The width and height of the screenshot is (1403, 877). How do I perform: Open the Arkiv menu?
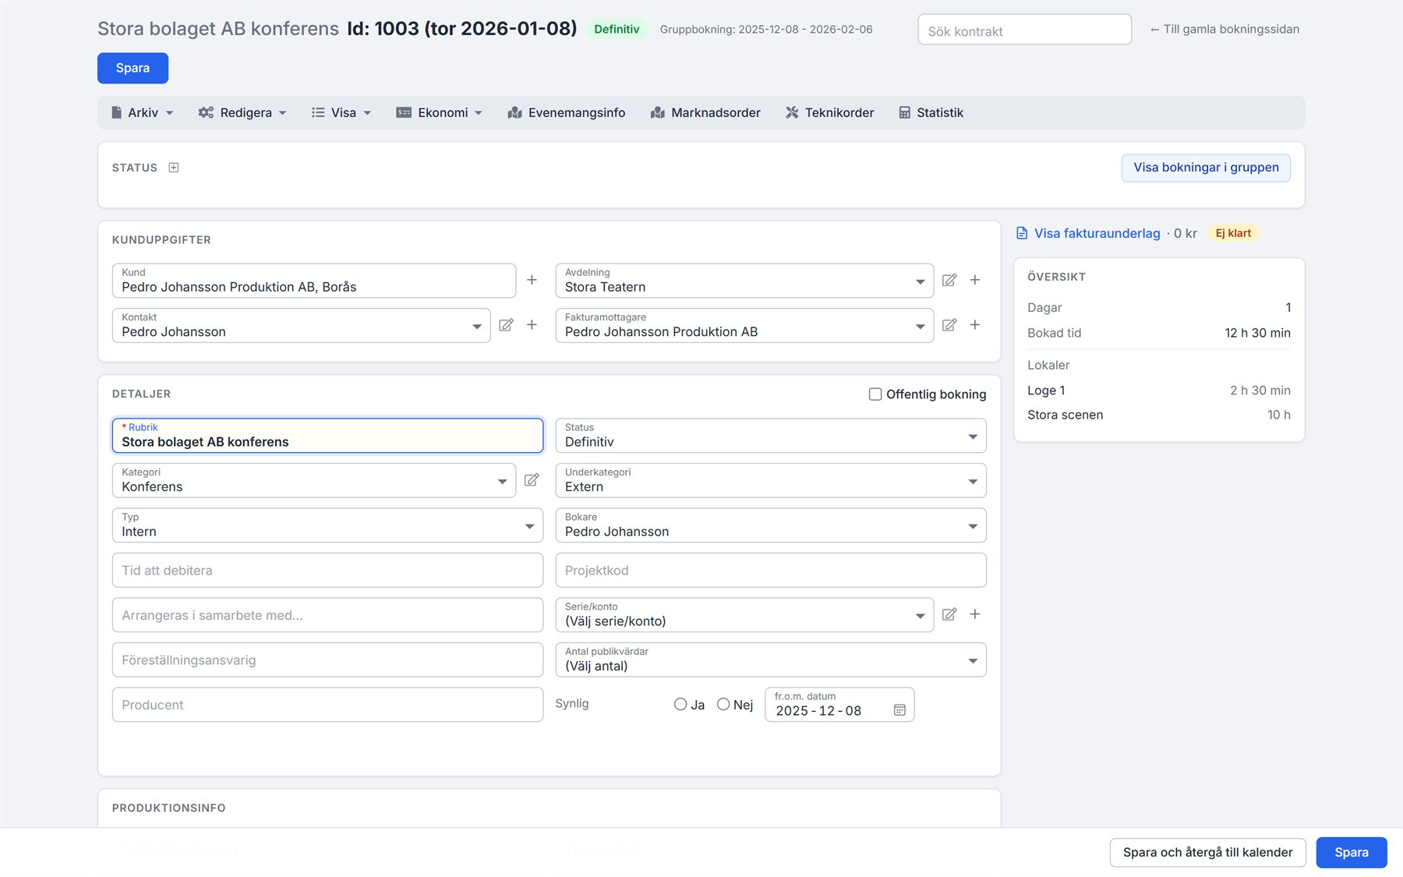click(142, 113)
